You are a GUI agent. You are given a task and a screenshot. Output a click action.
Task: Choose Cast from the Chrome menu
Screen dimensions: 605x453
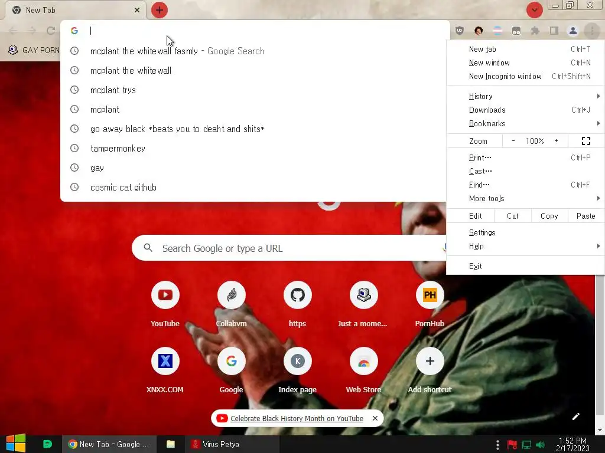coord(525,171)
